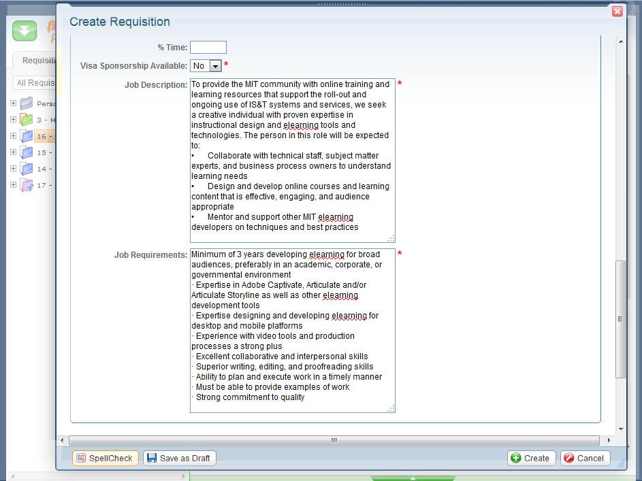This screenshot has width=642, height=481.
Task: Click the folder icon of item 14
Action: (x=27, y=169)
